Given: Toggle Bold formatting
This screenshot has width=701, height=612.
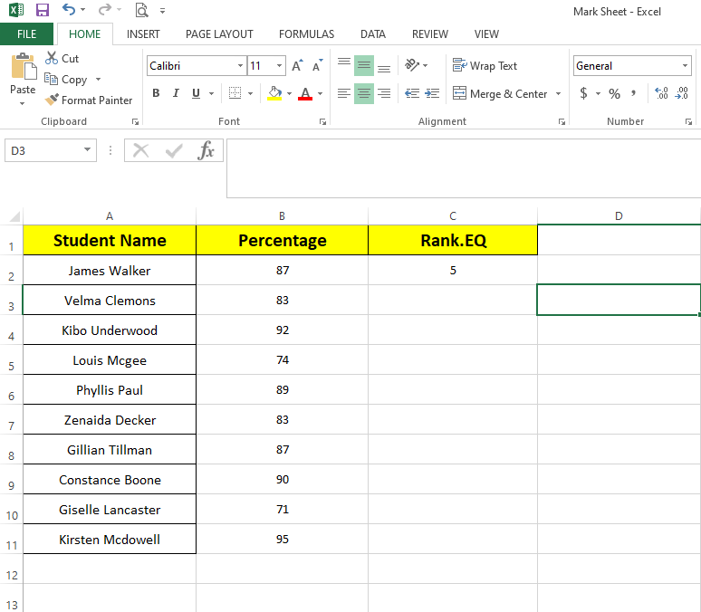Looking at the screenshot, I should (156, 93).
